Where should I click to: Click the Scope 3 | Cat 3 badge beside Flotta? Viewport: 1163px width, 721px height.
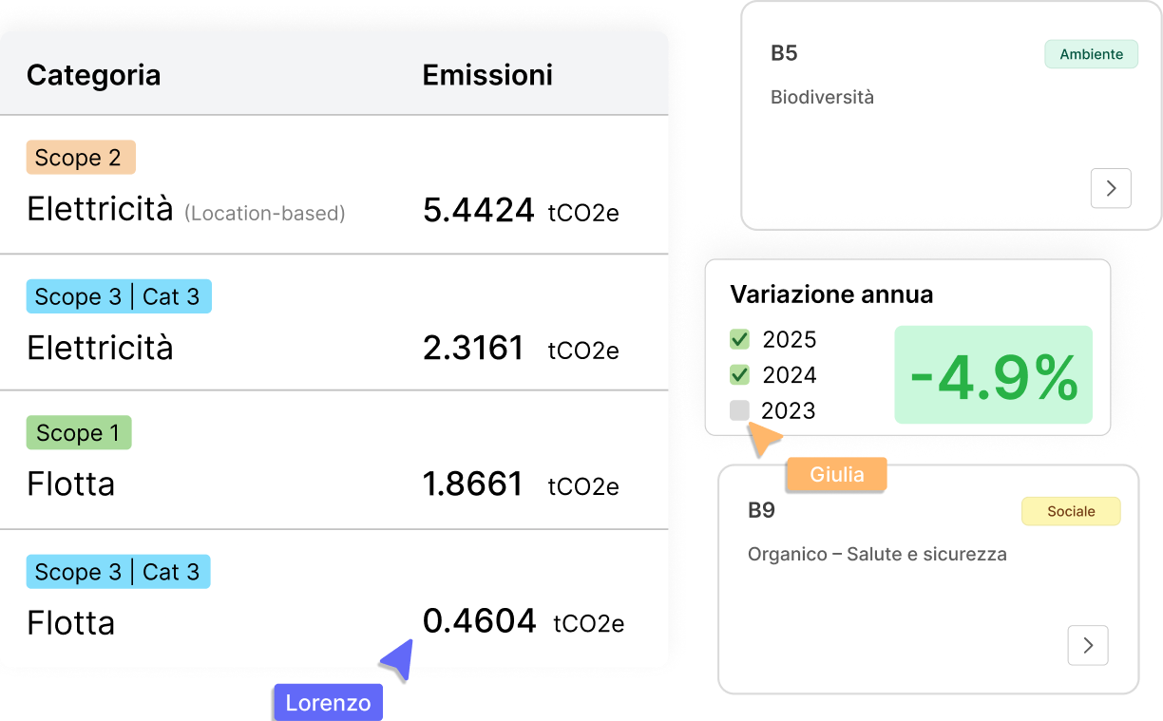118,571
